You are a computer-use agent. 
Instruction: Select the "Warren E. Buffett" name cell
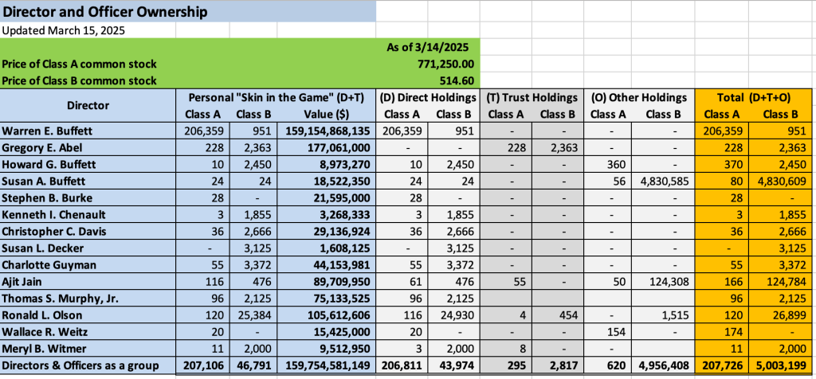coord(88,131)
